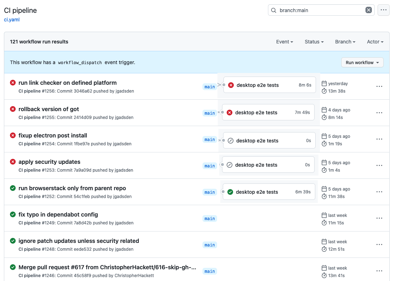This screenshot has width=395, height=281.
Task: Open run 'fixup electron post install'
Action: [x=53, y=136]
